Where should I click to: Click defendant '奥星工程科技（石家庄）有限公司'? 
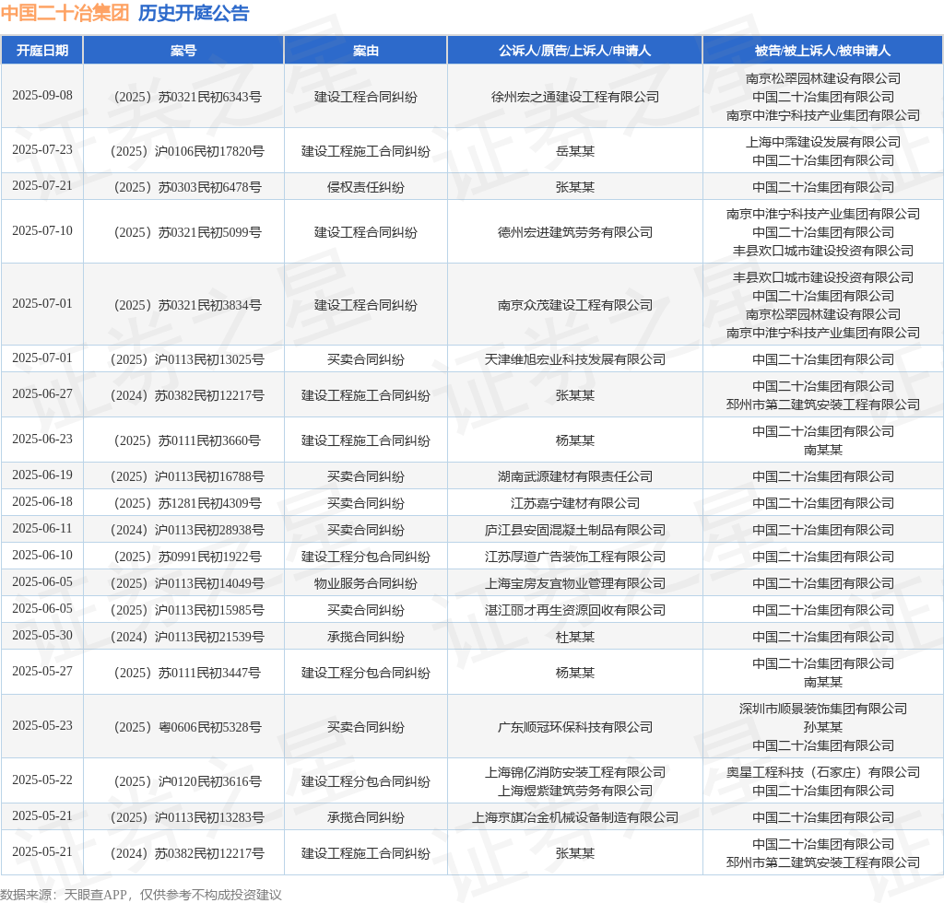coord(823,772)
